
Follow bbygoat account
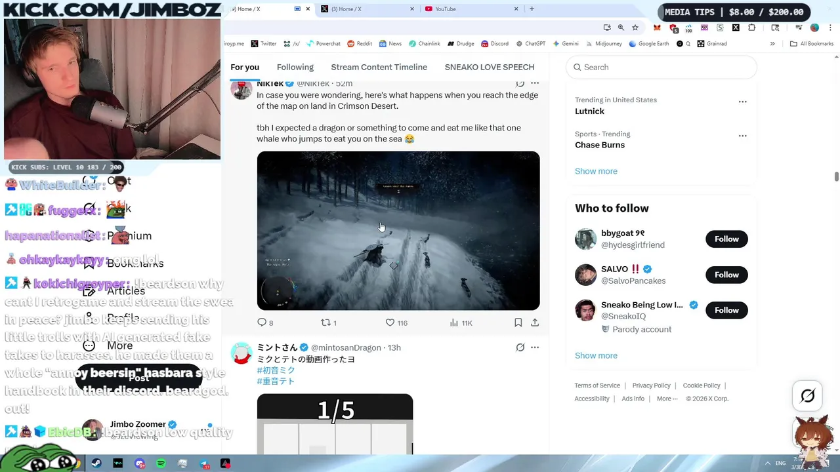(726, 239)
